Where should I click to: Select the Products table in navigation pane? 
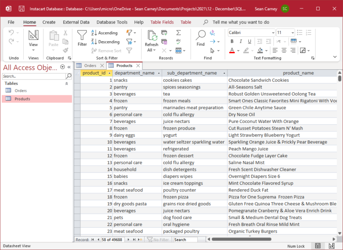tap(22, 99)
